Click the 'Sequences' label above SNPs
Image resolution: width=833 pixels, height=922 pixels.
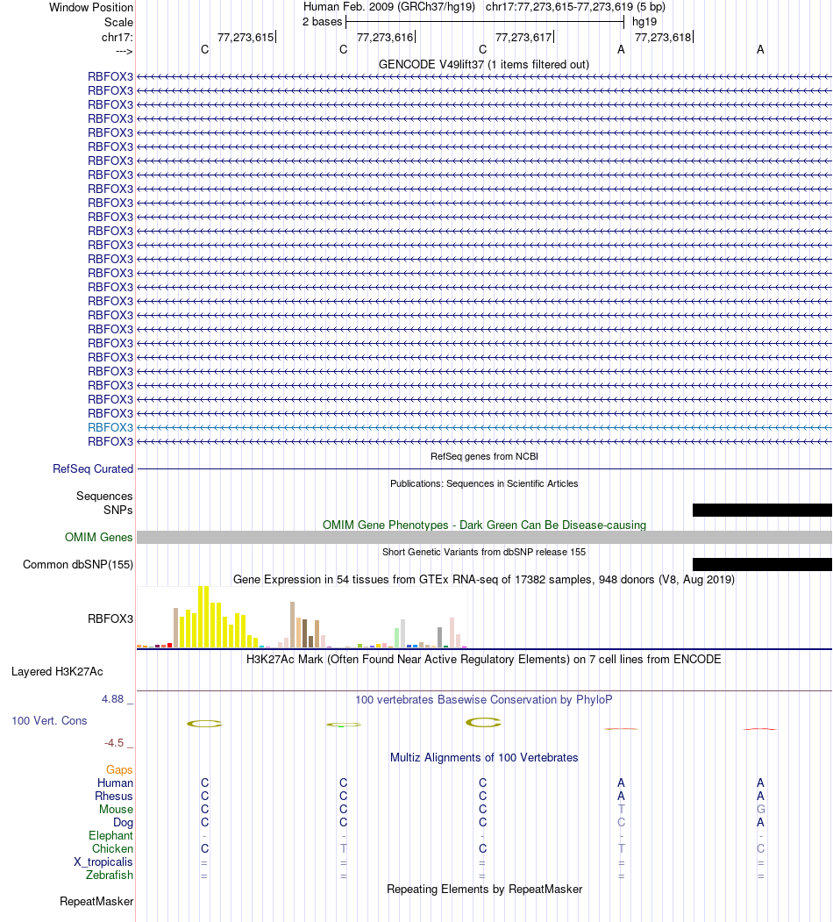point(104,497)
